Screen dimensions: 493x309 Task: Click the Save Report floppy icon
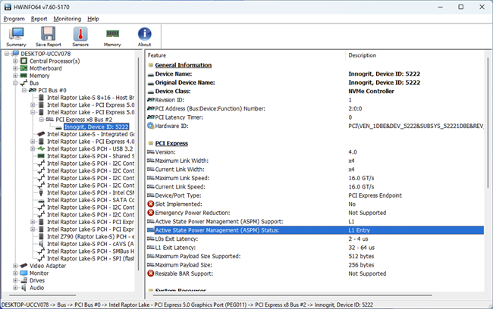49,36
